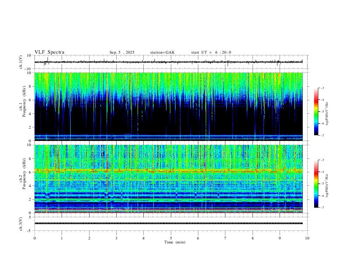This screenshot has width=346, height=267.
Task: Click the "8" kHz tick on ch.1 frequency axis
Action: click(x=30, y=86)
